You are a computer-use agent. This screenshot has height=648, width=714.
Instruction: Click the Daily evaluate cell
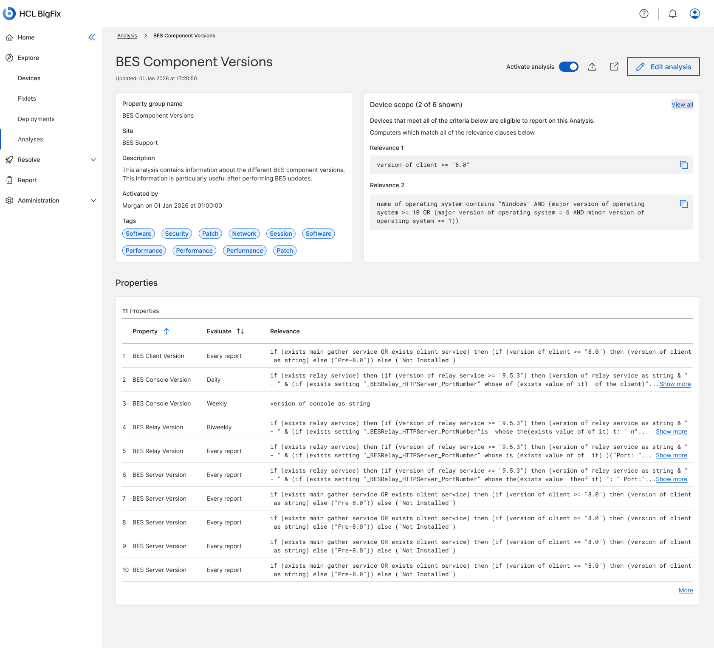[x=214, y=380]
